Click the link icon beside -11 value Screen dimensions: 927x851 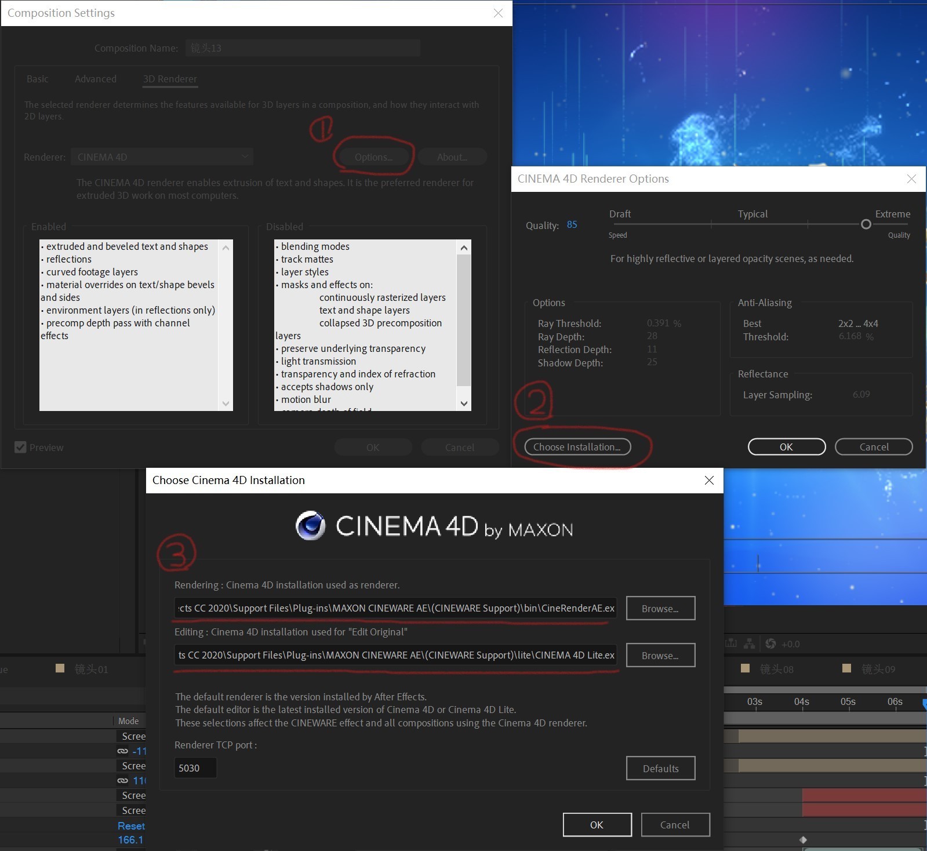(122, 751)
